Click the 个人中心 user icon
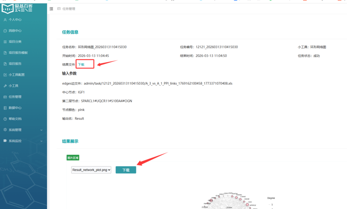The height and width of the screenshot is (209, 347). pyautogui.click(x=5, y=20)
